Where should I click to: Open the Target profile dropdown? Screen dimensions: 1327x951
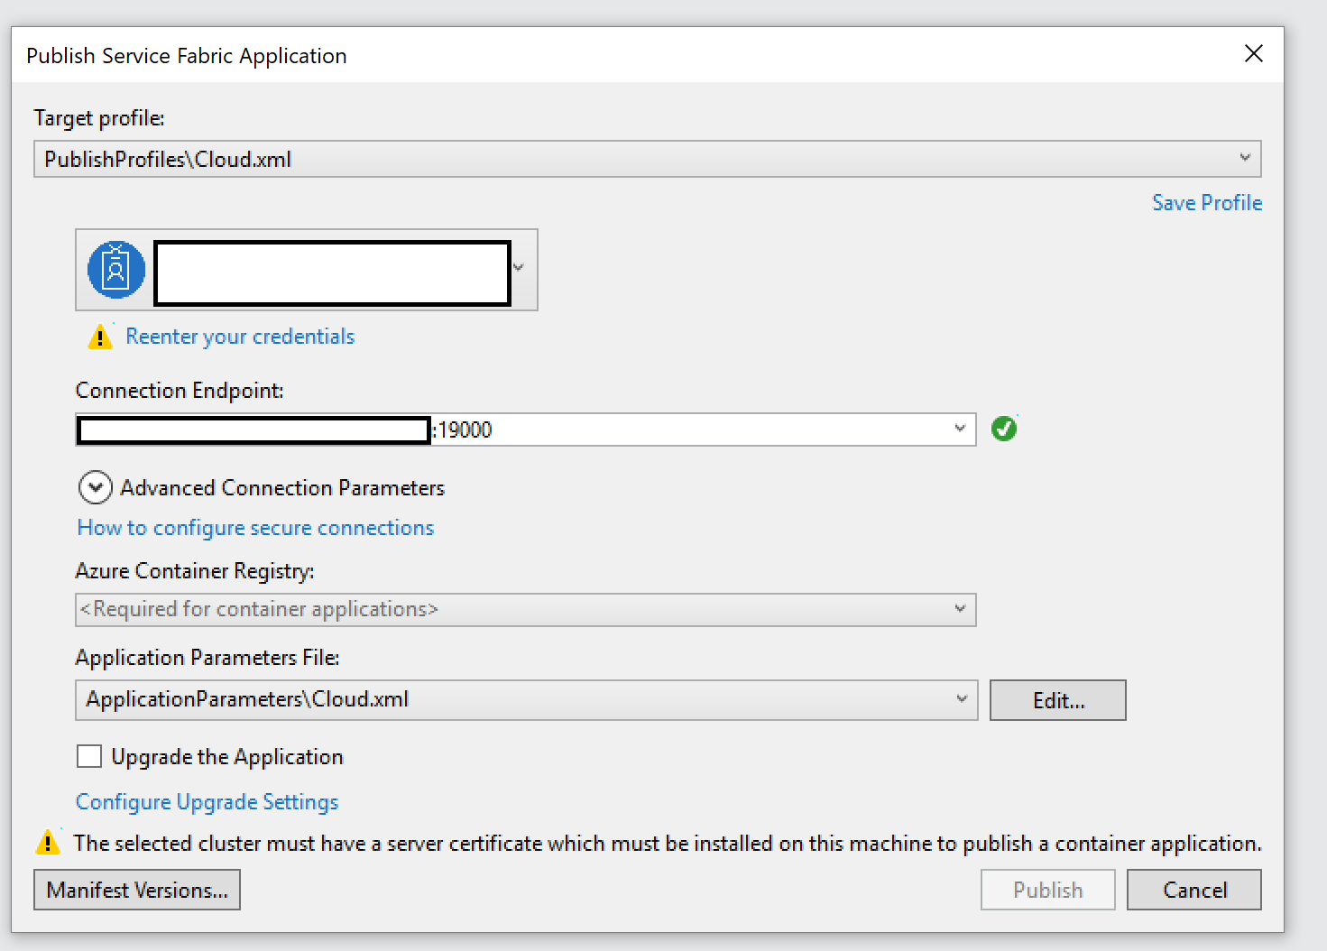(1246, 158)
